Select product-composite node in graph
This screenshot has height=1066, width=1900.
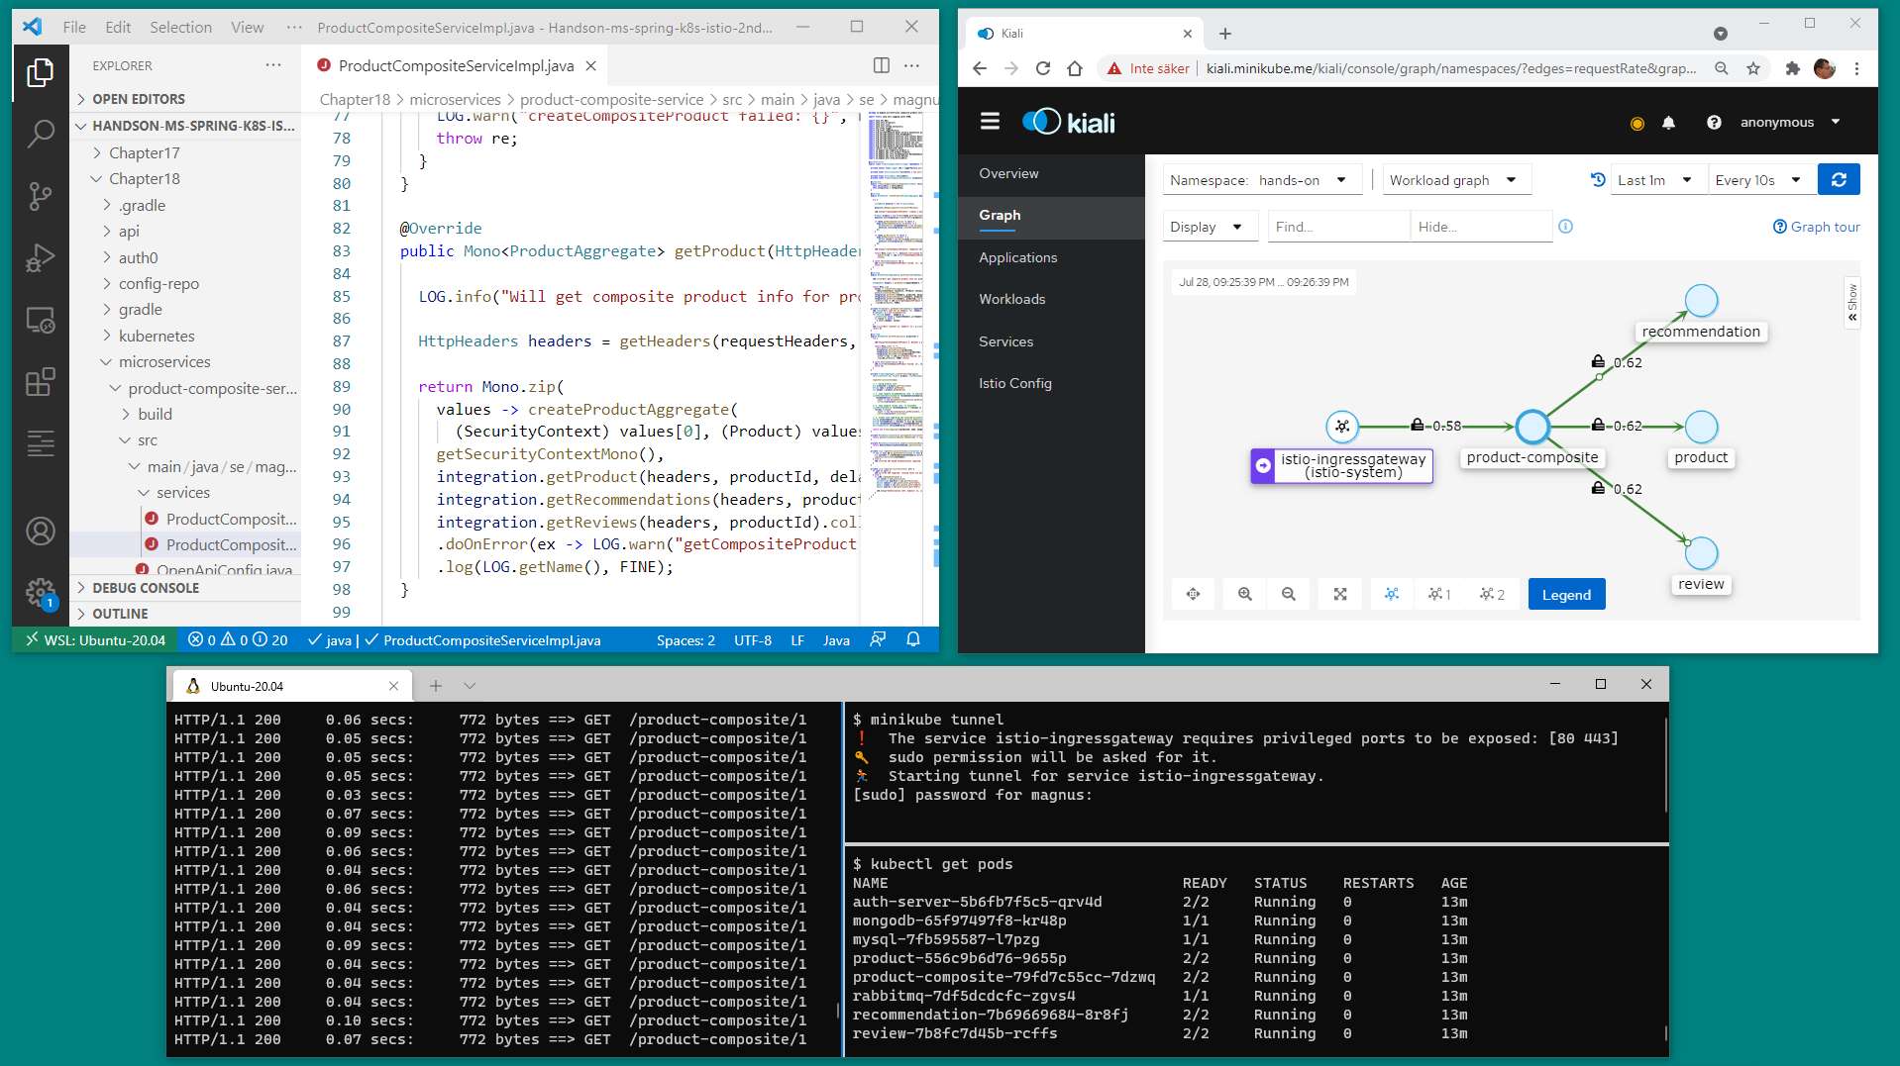1531,426
